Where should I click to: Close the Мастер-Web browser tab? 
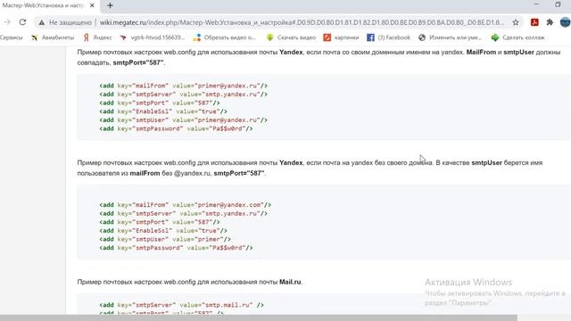click(92, 5)
